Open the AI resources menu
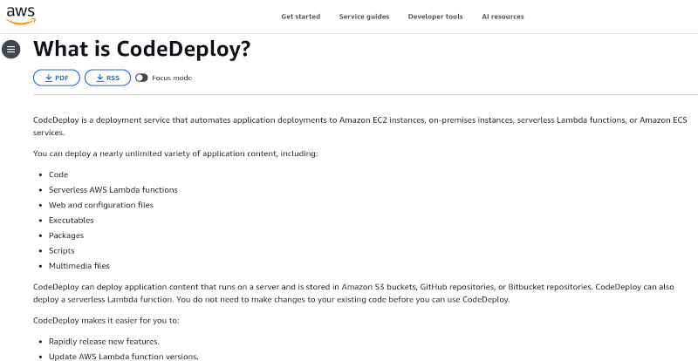 pos(503,17)
